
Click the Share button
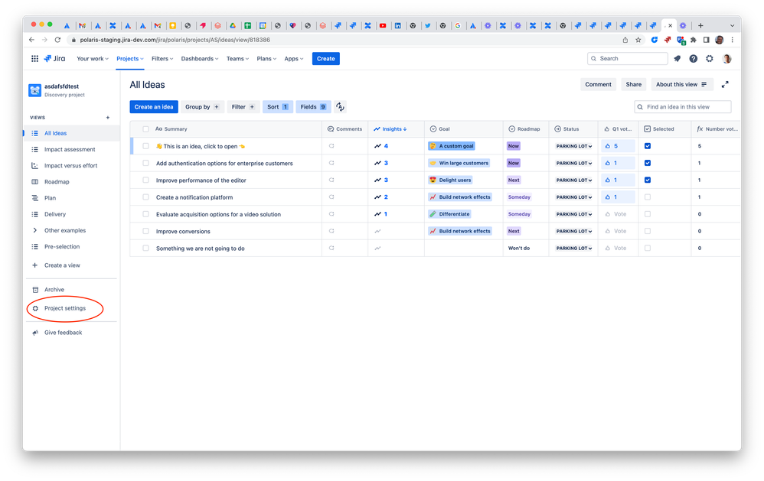pyautogui.click(x=633, y=84)
